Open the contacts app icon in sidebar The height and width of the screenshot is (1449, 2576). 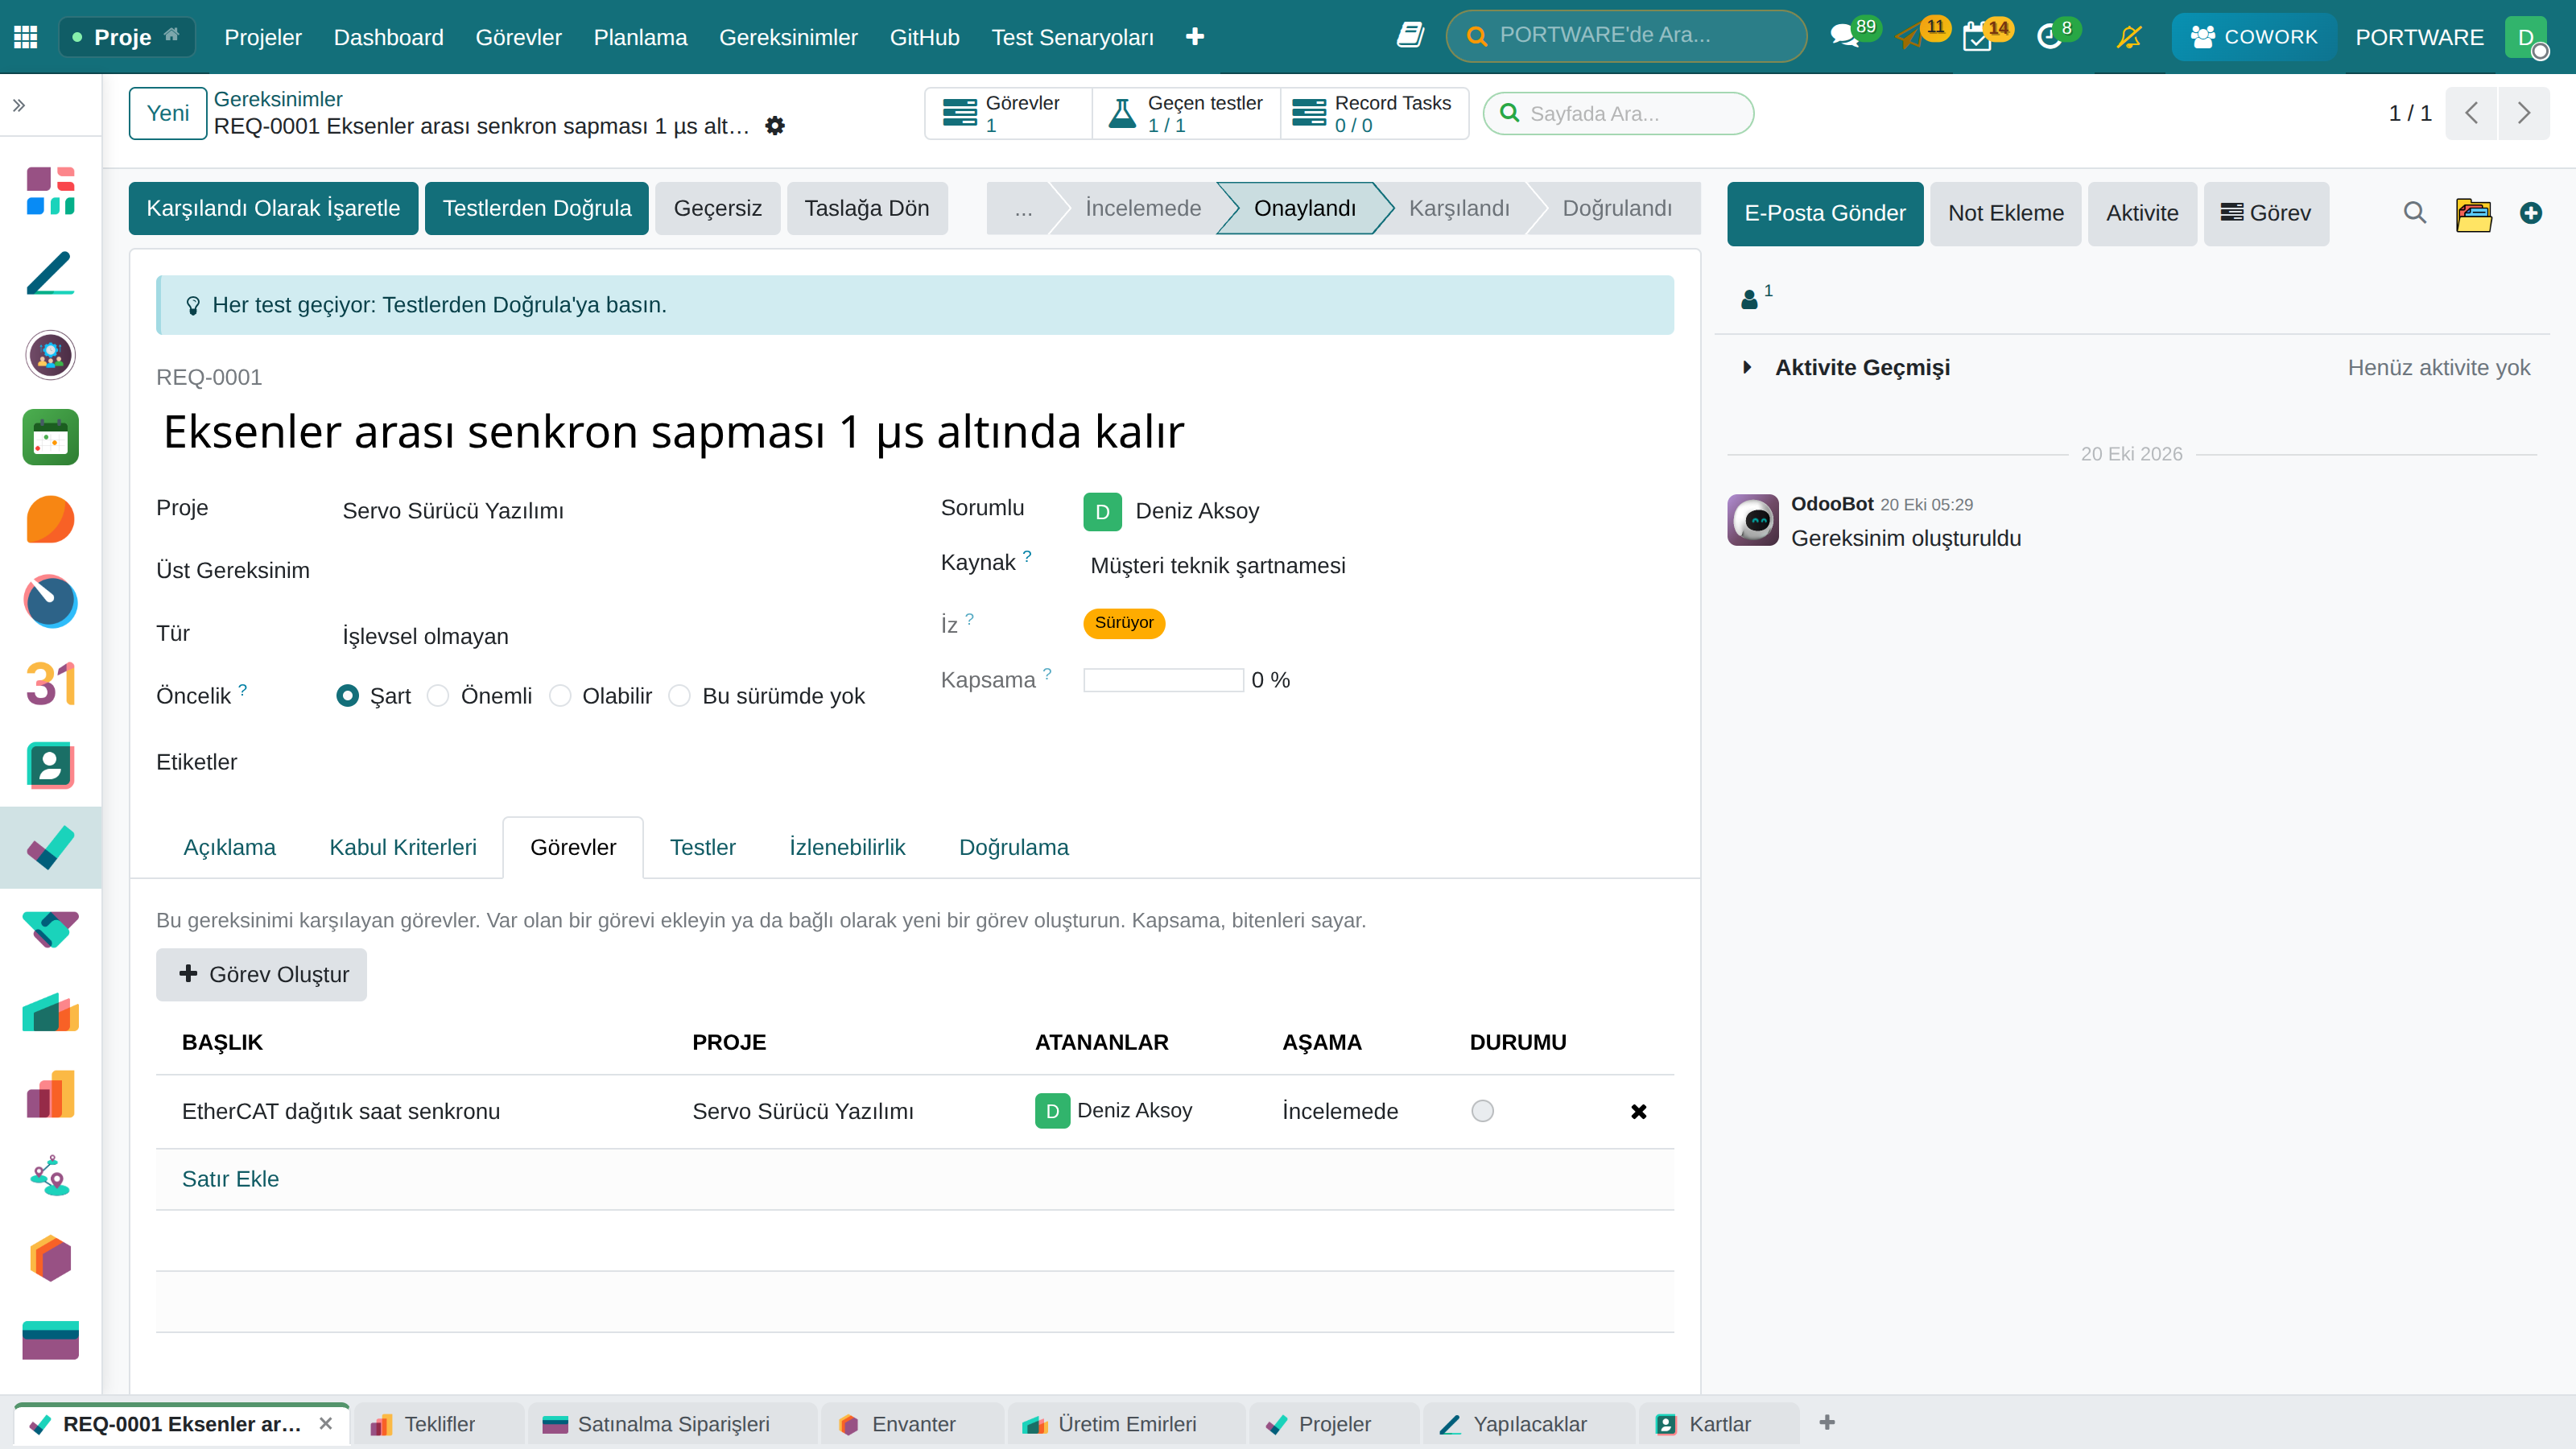coord(50,766)
